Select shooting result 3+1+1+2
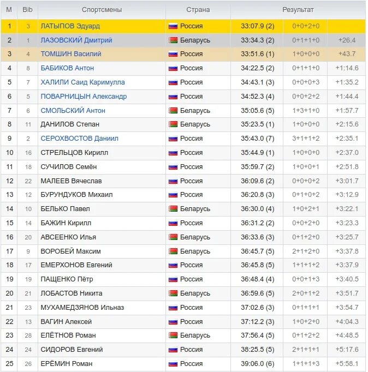 click(306, 139)
